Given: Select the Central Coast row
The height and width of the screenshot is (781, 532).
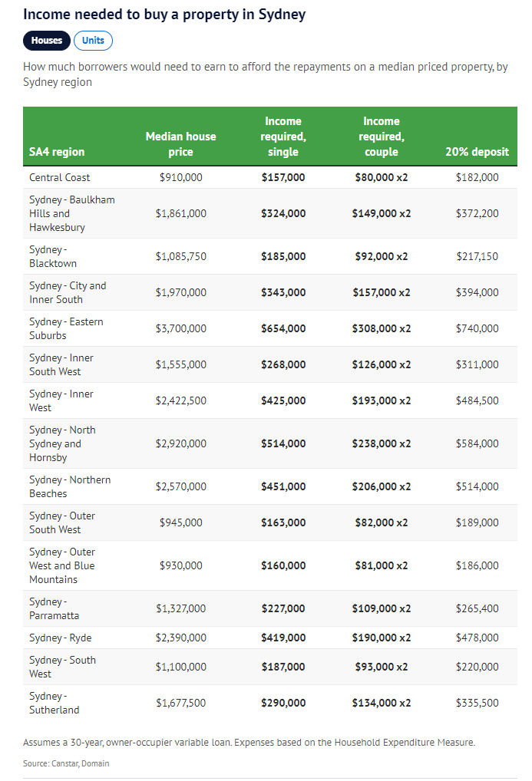Looking at the screenshot, I should coord(60,177).
